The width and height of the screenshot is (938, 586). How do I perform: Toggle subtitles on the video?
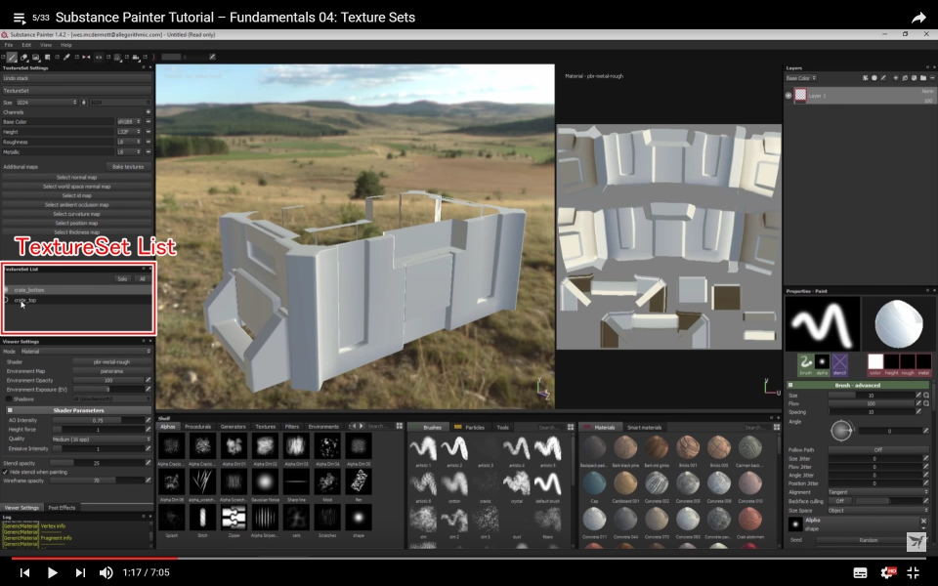tap(860, 573)
